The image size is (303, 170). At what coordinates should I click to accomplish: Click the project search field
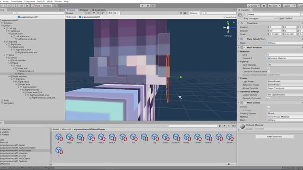pyautogui.click(x=193, y=126)
